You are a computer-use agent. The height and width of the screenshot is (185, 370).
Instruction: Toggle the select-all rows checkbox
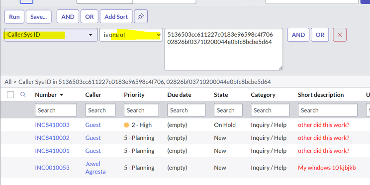point(10,95)
